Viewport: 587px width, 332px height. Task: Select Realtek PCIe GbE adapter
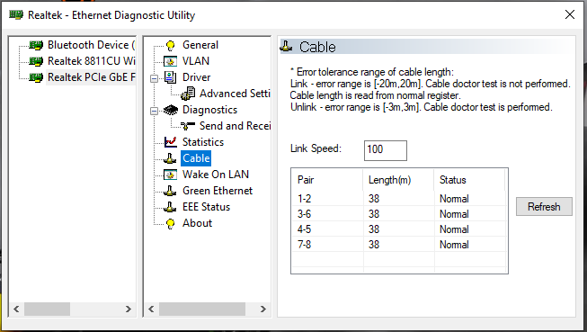[x=92, y=77]
